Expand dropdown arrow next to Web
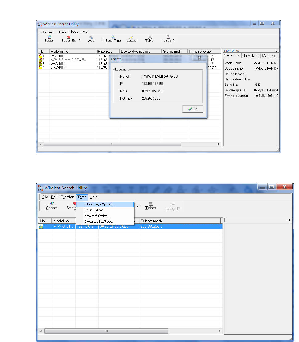Image resolution: width=299 pixels, height=342 pixels. [102, 39]
